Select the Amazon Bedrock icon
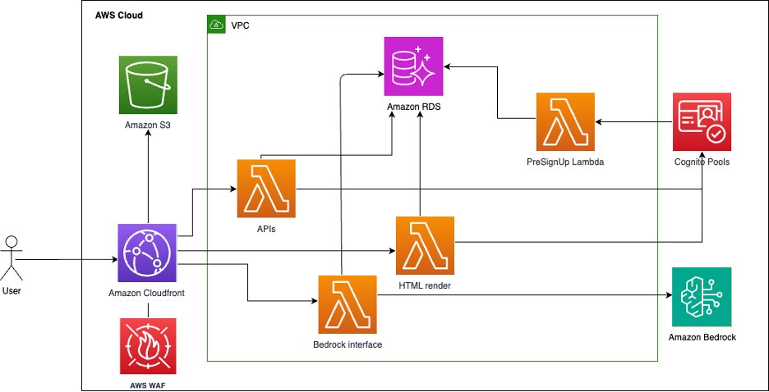 click(702, 297)
